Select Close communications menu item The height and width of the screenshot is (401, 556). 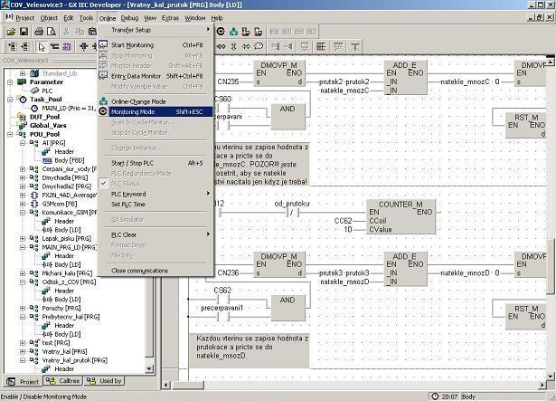pyautogui.click(x=156, y=271)
